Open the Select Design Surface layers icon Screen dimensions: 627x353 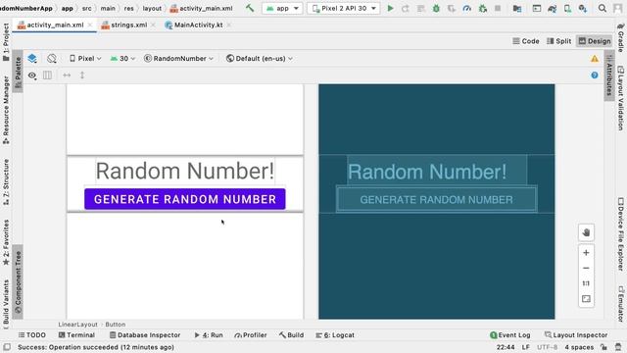click(x=32, y=59)
